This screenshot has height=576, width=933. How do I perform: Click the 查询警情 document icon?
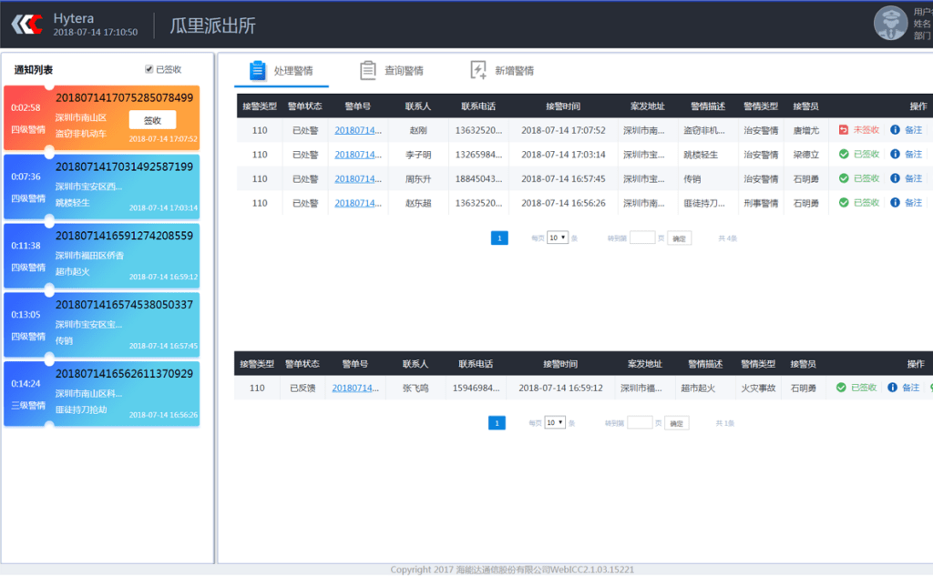pyautogui.click(x=368, y=70)
